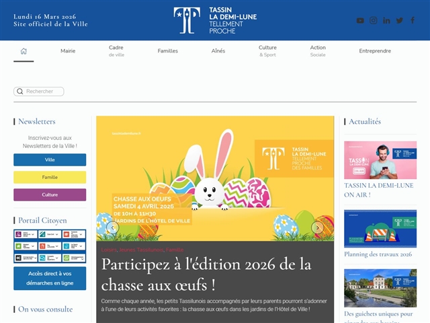Viewport: 430px width, 323px height.
Task: Click the search magnifier icon
Action: tap(19, 92)
